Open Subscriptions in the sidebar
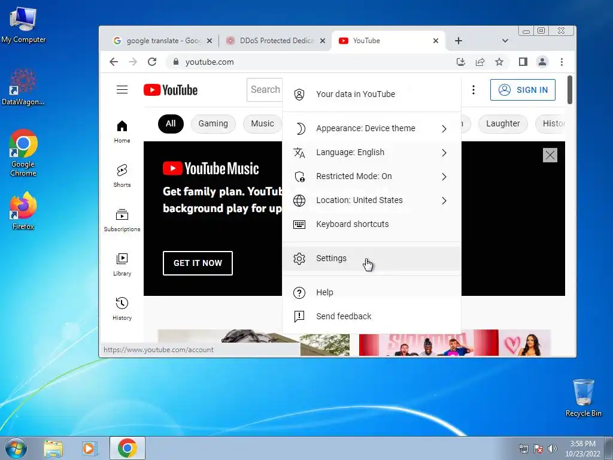Viewport: 613px width, 460px height. coord(122,220)
